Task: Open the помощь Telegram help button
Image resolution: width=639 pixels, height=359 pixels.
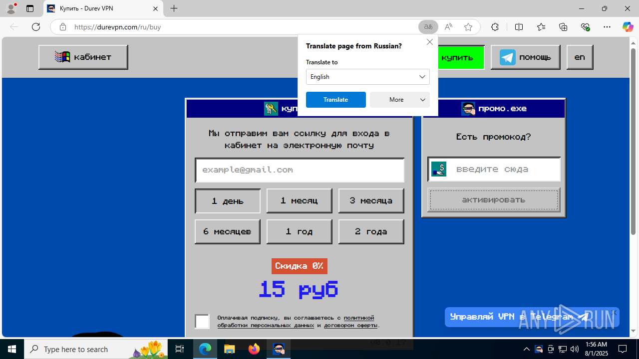Action: click(x=525, y=57)
